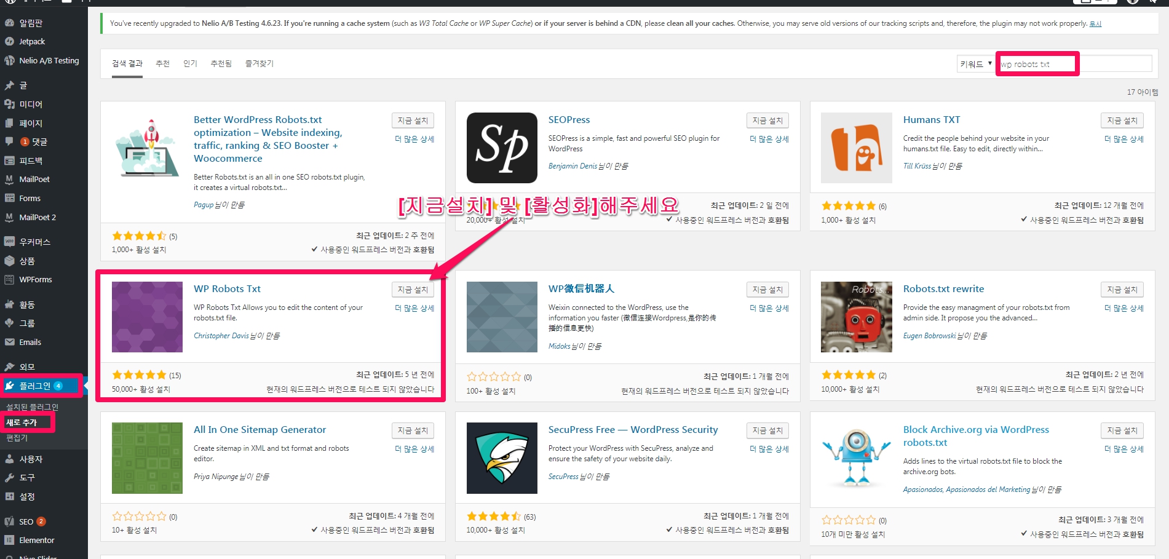1169x559 pixels.
Task: Open the Robots.txt rewrite plugin title link
Action: [943, 289]
